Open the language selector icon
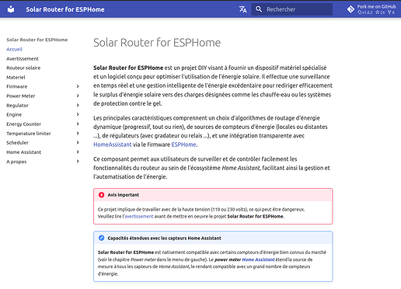401x289 pixels. point(242,9)
